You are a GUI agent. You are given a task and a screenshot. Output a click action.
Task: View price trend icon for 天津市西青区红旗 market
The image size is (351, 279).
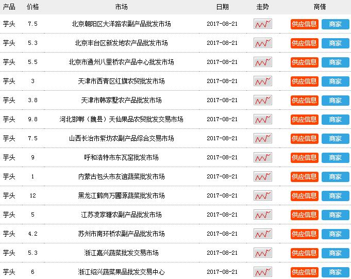[x=262, y=81]
